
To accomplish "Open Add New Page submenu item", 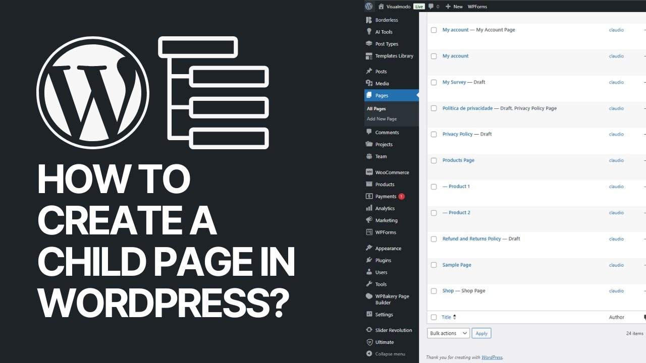I will (x=382, y=119).
